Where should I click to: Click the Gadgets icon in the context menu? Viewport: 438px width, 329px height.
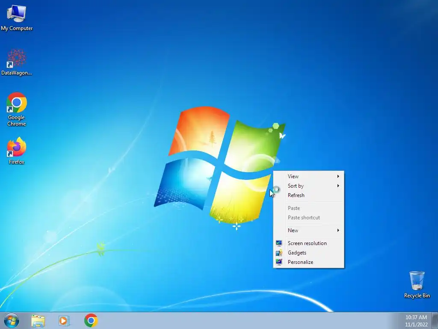click(279, 253)
